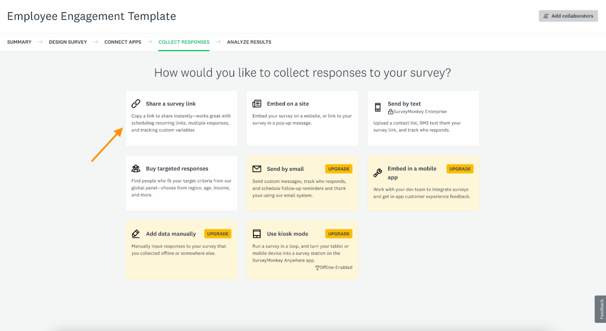The width and height of the screenshot is (606, 331).
Task: Select the wrench icon on Embed in a mobile app
Action: tap(378, 173)
